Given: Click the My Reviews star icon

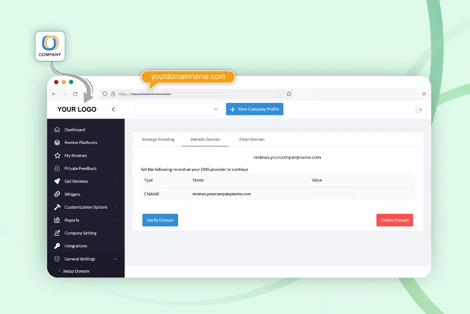Looking at the screenshot, I should [57, 156].
